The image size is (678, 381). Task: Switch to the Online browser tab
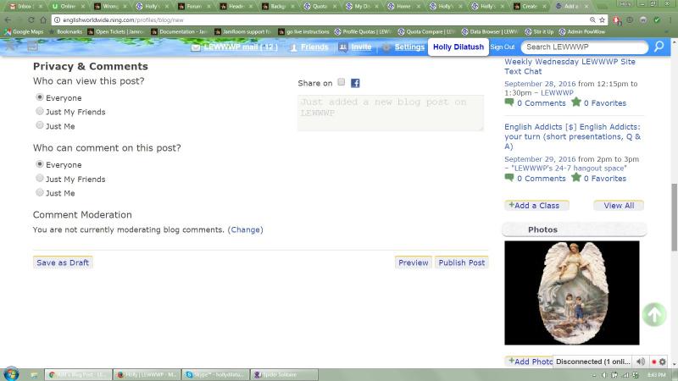pyautogui.click(x=69, y=6)
